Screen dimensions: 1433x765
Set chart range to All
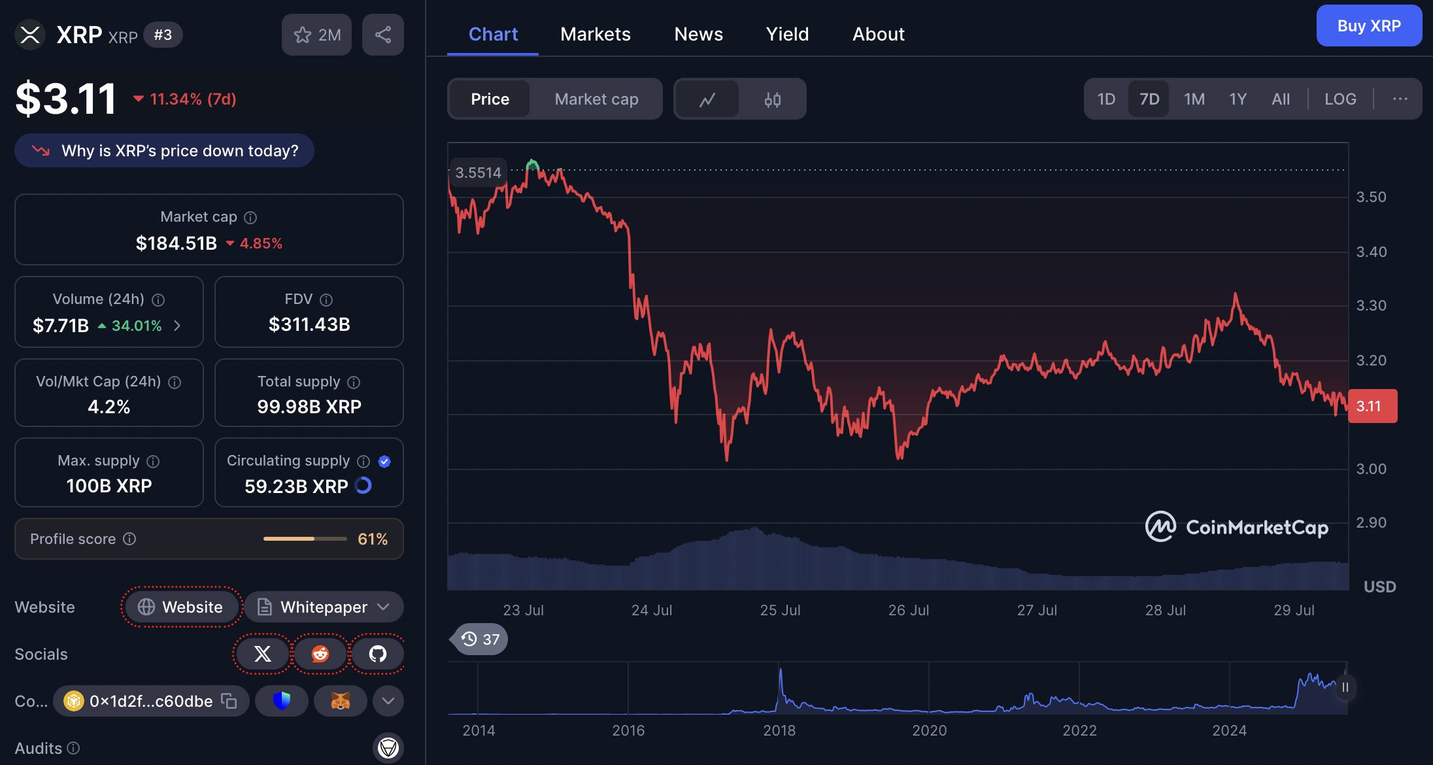click(1281, 99)
